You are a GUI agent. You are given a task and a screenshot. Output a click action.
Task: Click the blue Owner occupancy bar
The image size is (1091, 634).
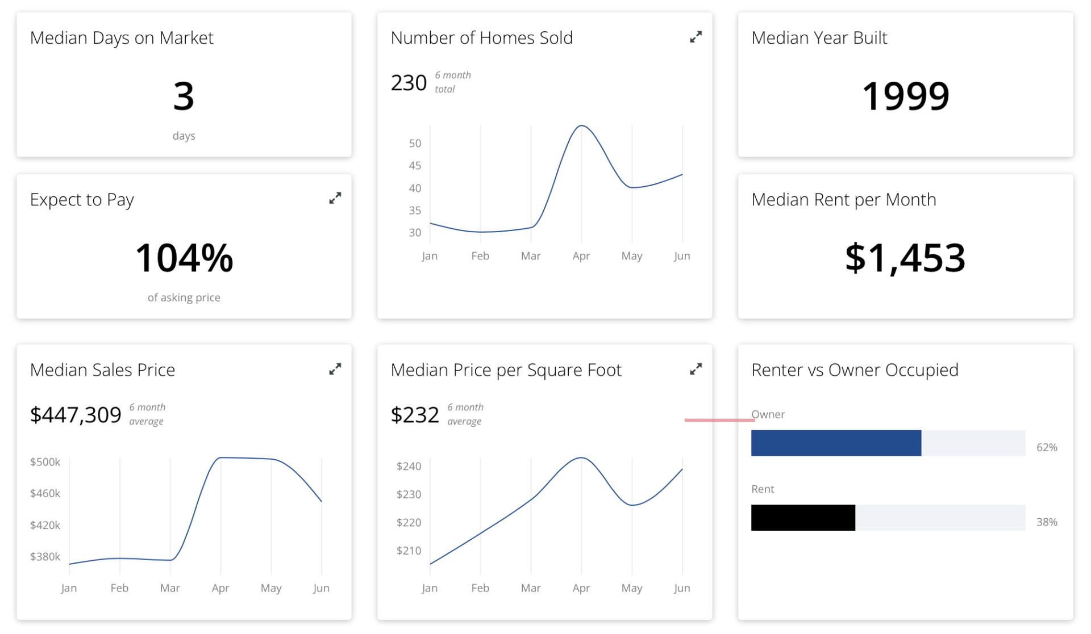tap(836, 443)
